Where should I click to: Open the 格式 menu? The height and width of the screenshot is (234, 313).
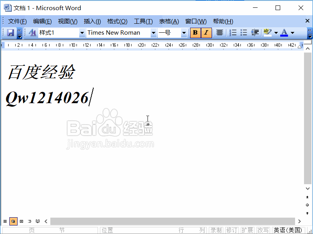(x=116, y=21)
